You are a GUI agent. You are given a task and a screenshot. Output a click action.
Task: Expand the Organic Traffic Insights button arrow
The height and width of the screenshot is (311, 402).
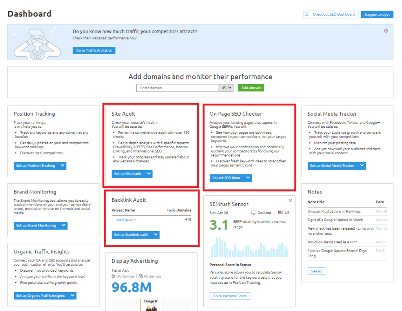coord(73,296)
